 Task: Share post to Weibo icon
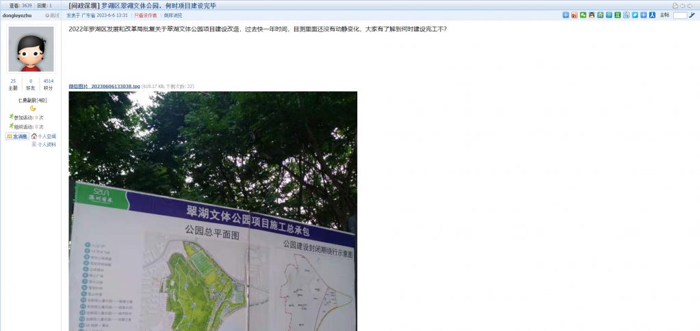pos(574,15)
